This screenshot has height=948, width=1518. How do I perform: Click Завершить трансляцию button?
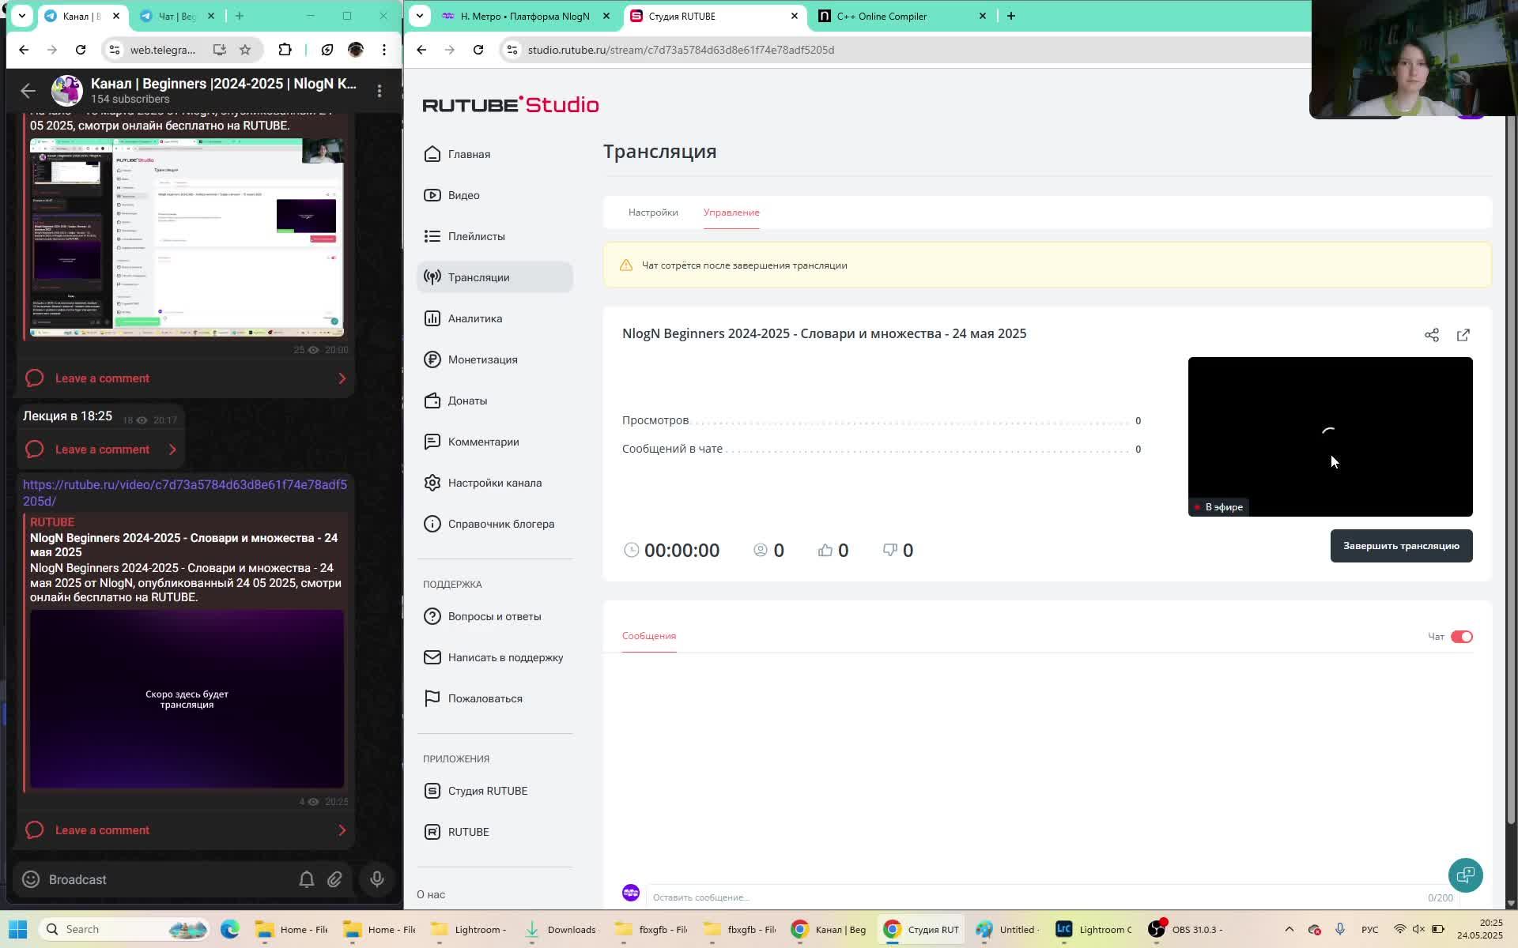(1401, 546)
